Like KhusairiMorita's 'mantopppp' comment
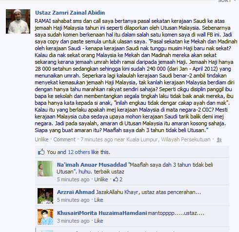Viewport: 239px width, 232px height. click(99, 221)
